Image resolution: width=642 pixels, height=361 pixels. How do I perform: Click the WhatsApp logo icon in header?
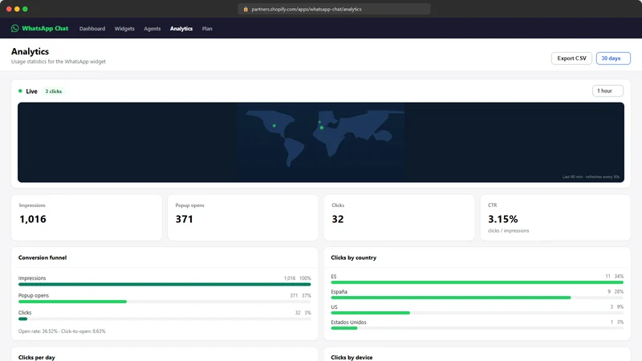click(14, 28)
